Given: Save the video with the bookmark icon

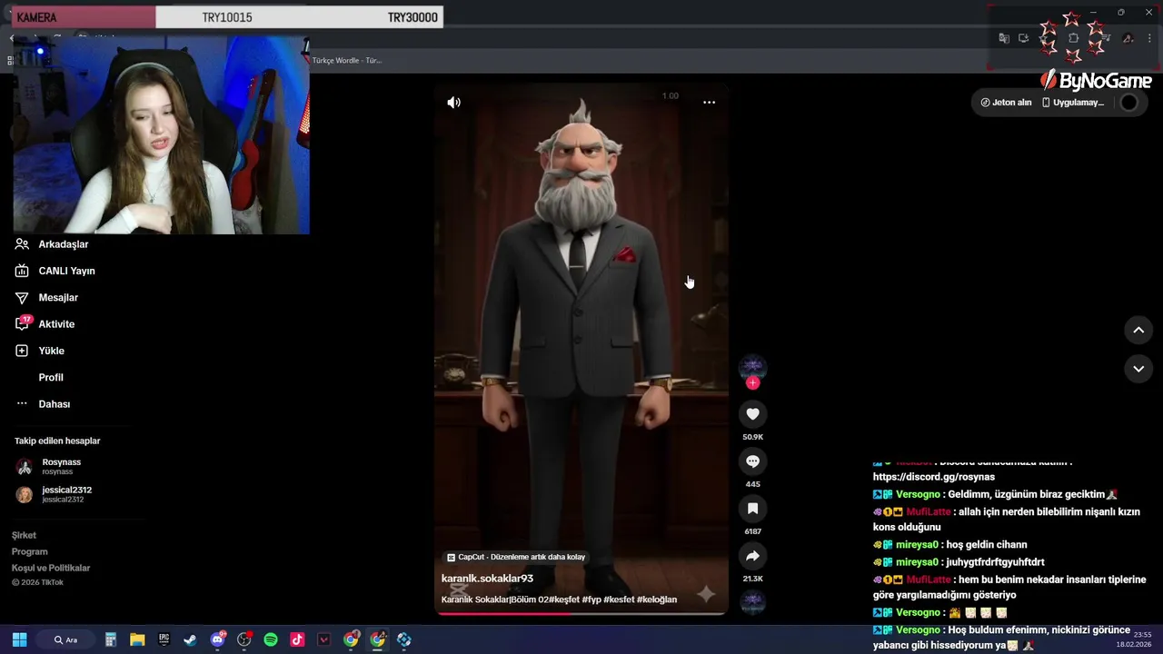Looking at the screenshot, I should point(752,509).
